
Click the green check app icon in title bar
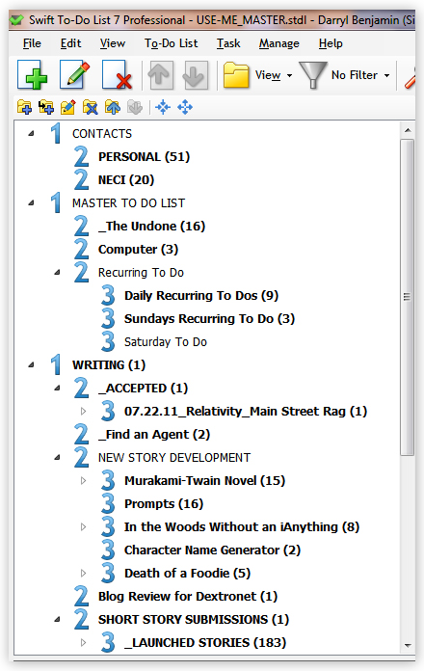[x=16, y=20]
